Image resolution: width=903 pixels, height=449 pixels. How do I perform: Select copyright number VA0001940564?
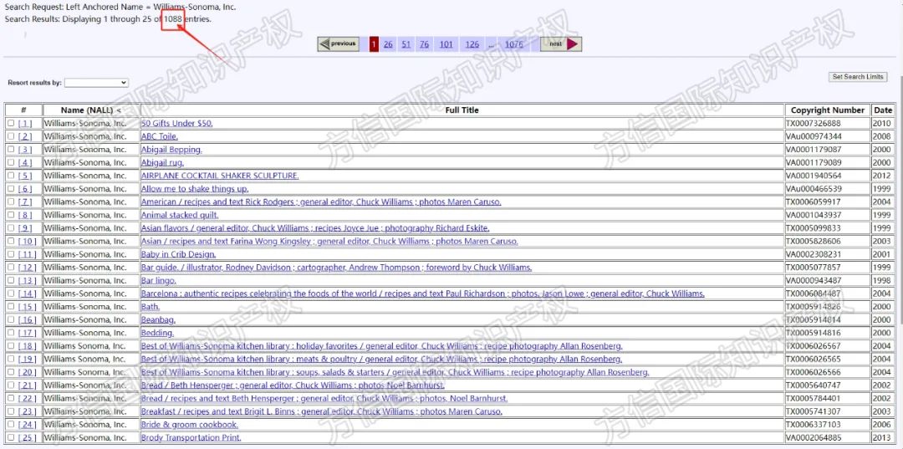click(x=814, y=176)
